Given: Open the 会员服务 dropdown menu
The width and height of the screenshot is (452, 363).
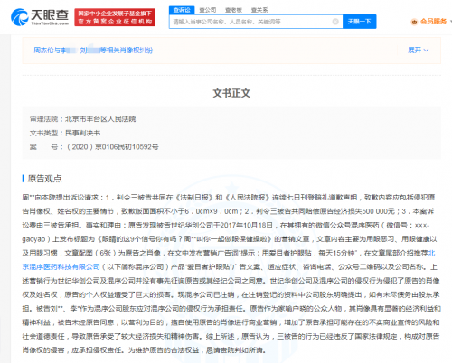Looking at the screenshot, I should tap(433, 22).
